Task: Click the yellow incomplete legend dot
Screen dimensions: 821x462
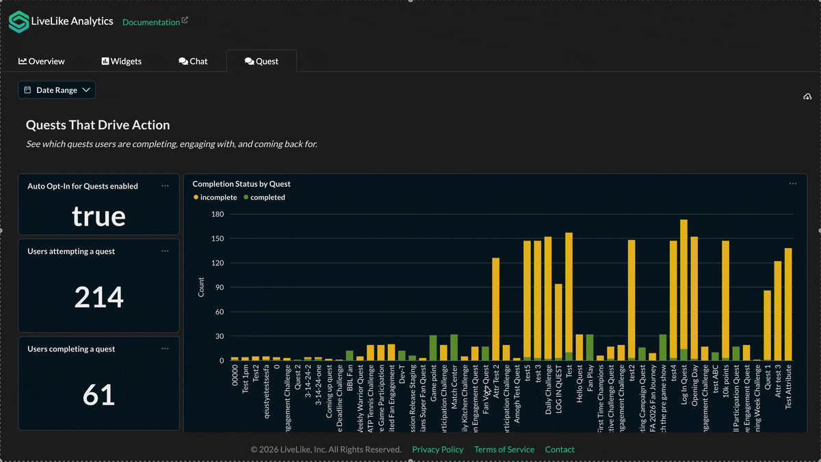Action: click(196, 198)
